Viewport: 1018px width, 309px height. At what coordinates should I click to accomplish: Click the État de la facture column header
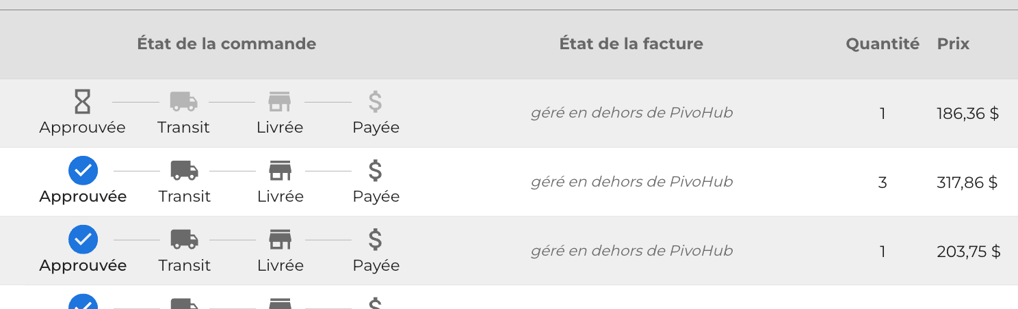click(631, 44)
